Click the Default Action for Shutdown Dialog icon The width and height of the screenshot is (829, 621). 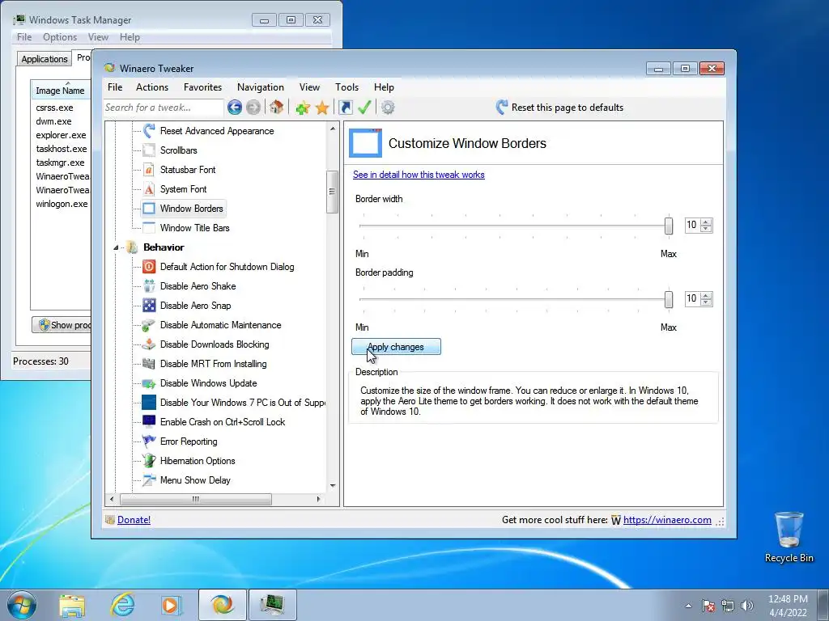[149, 267]
